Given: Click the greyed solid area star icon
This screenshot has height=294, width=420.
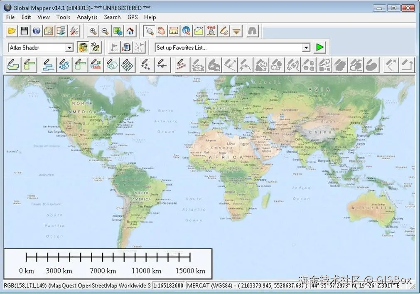Looking at the screenshot, I should [x=214, y=65].
